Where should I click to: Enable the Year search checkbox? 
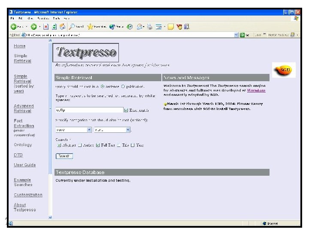[x=133, y=145]
